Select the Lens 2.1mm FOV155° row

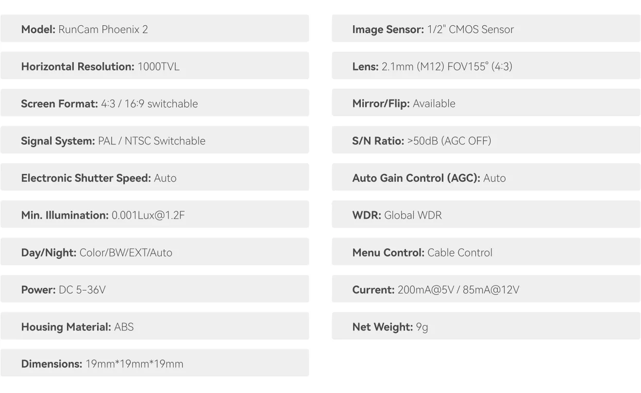click(486, 67)
